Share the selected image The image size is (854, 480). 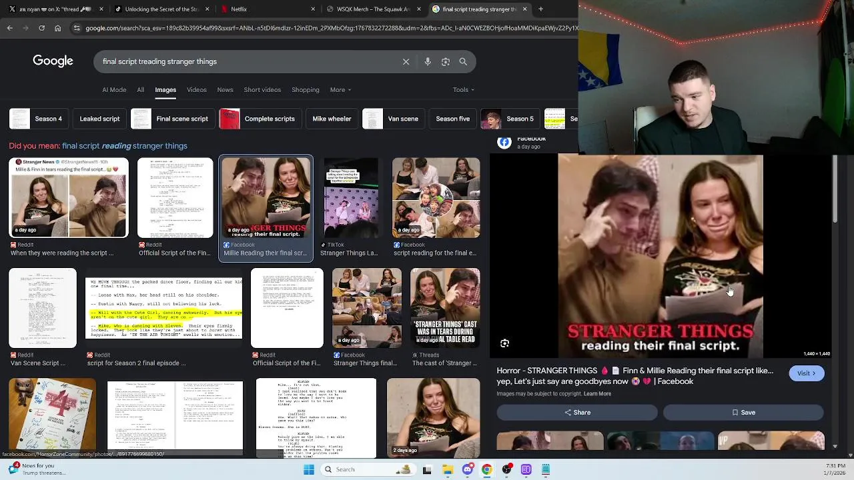pyautogui.click(x=577, y=413)
